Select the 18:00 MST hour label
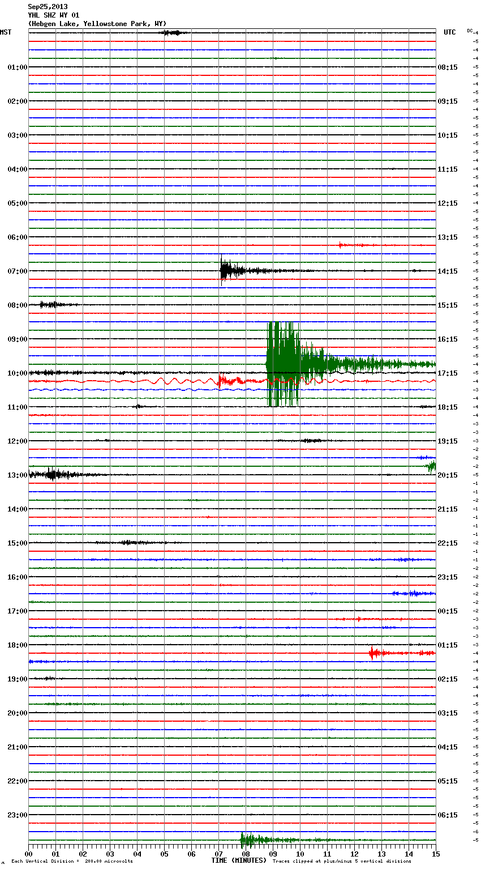Screen dimensions: 481x869 click(x=18, y=645)
